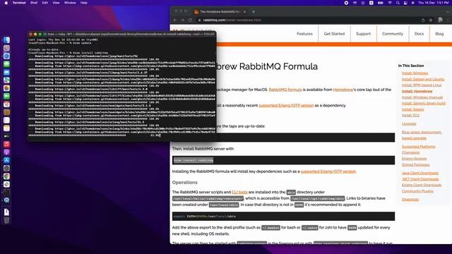Follow the CLI tools link
The height and width of the screenshot is (254, 452).
[239, 192]
